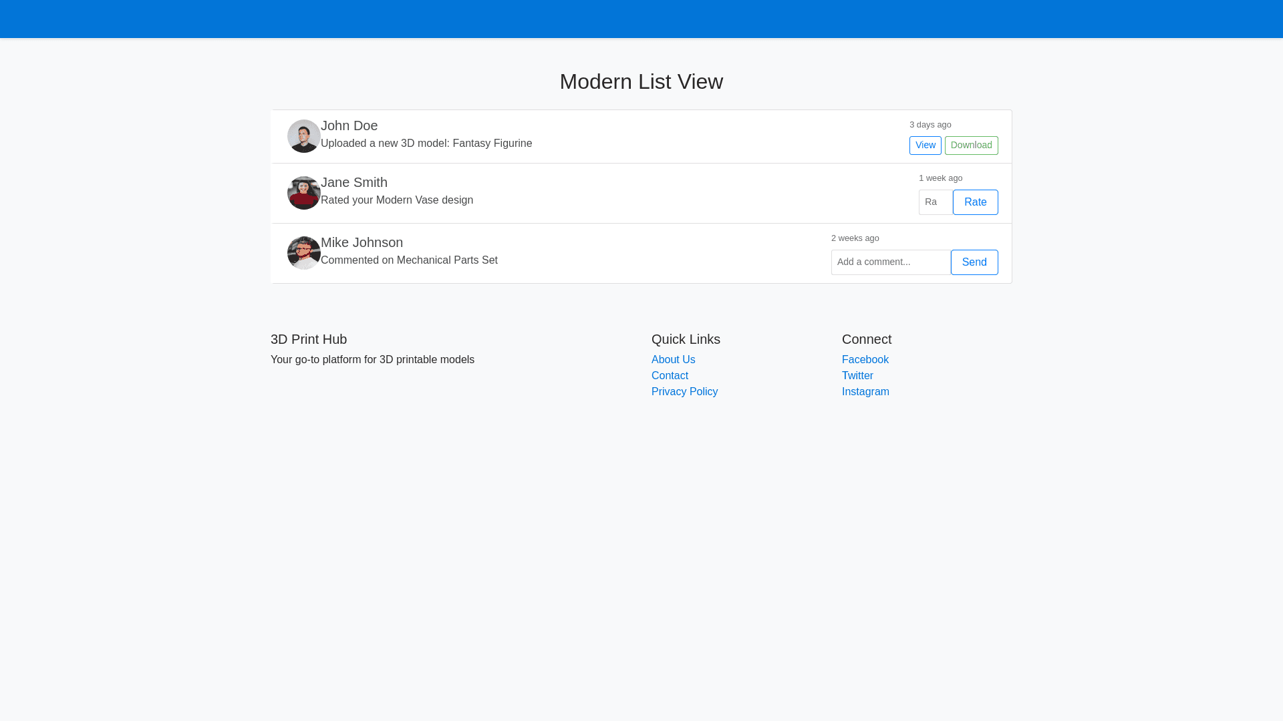Select the John Doe name heading
Screen dimensions: 1283x721
(349, 126)
